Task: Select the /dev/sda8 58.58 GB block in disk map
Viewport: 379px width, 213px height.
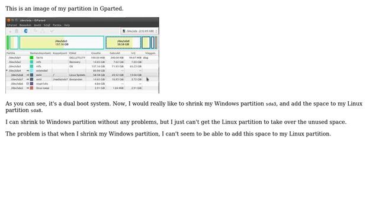Action: click(x=123, y=43)
